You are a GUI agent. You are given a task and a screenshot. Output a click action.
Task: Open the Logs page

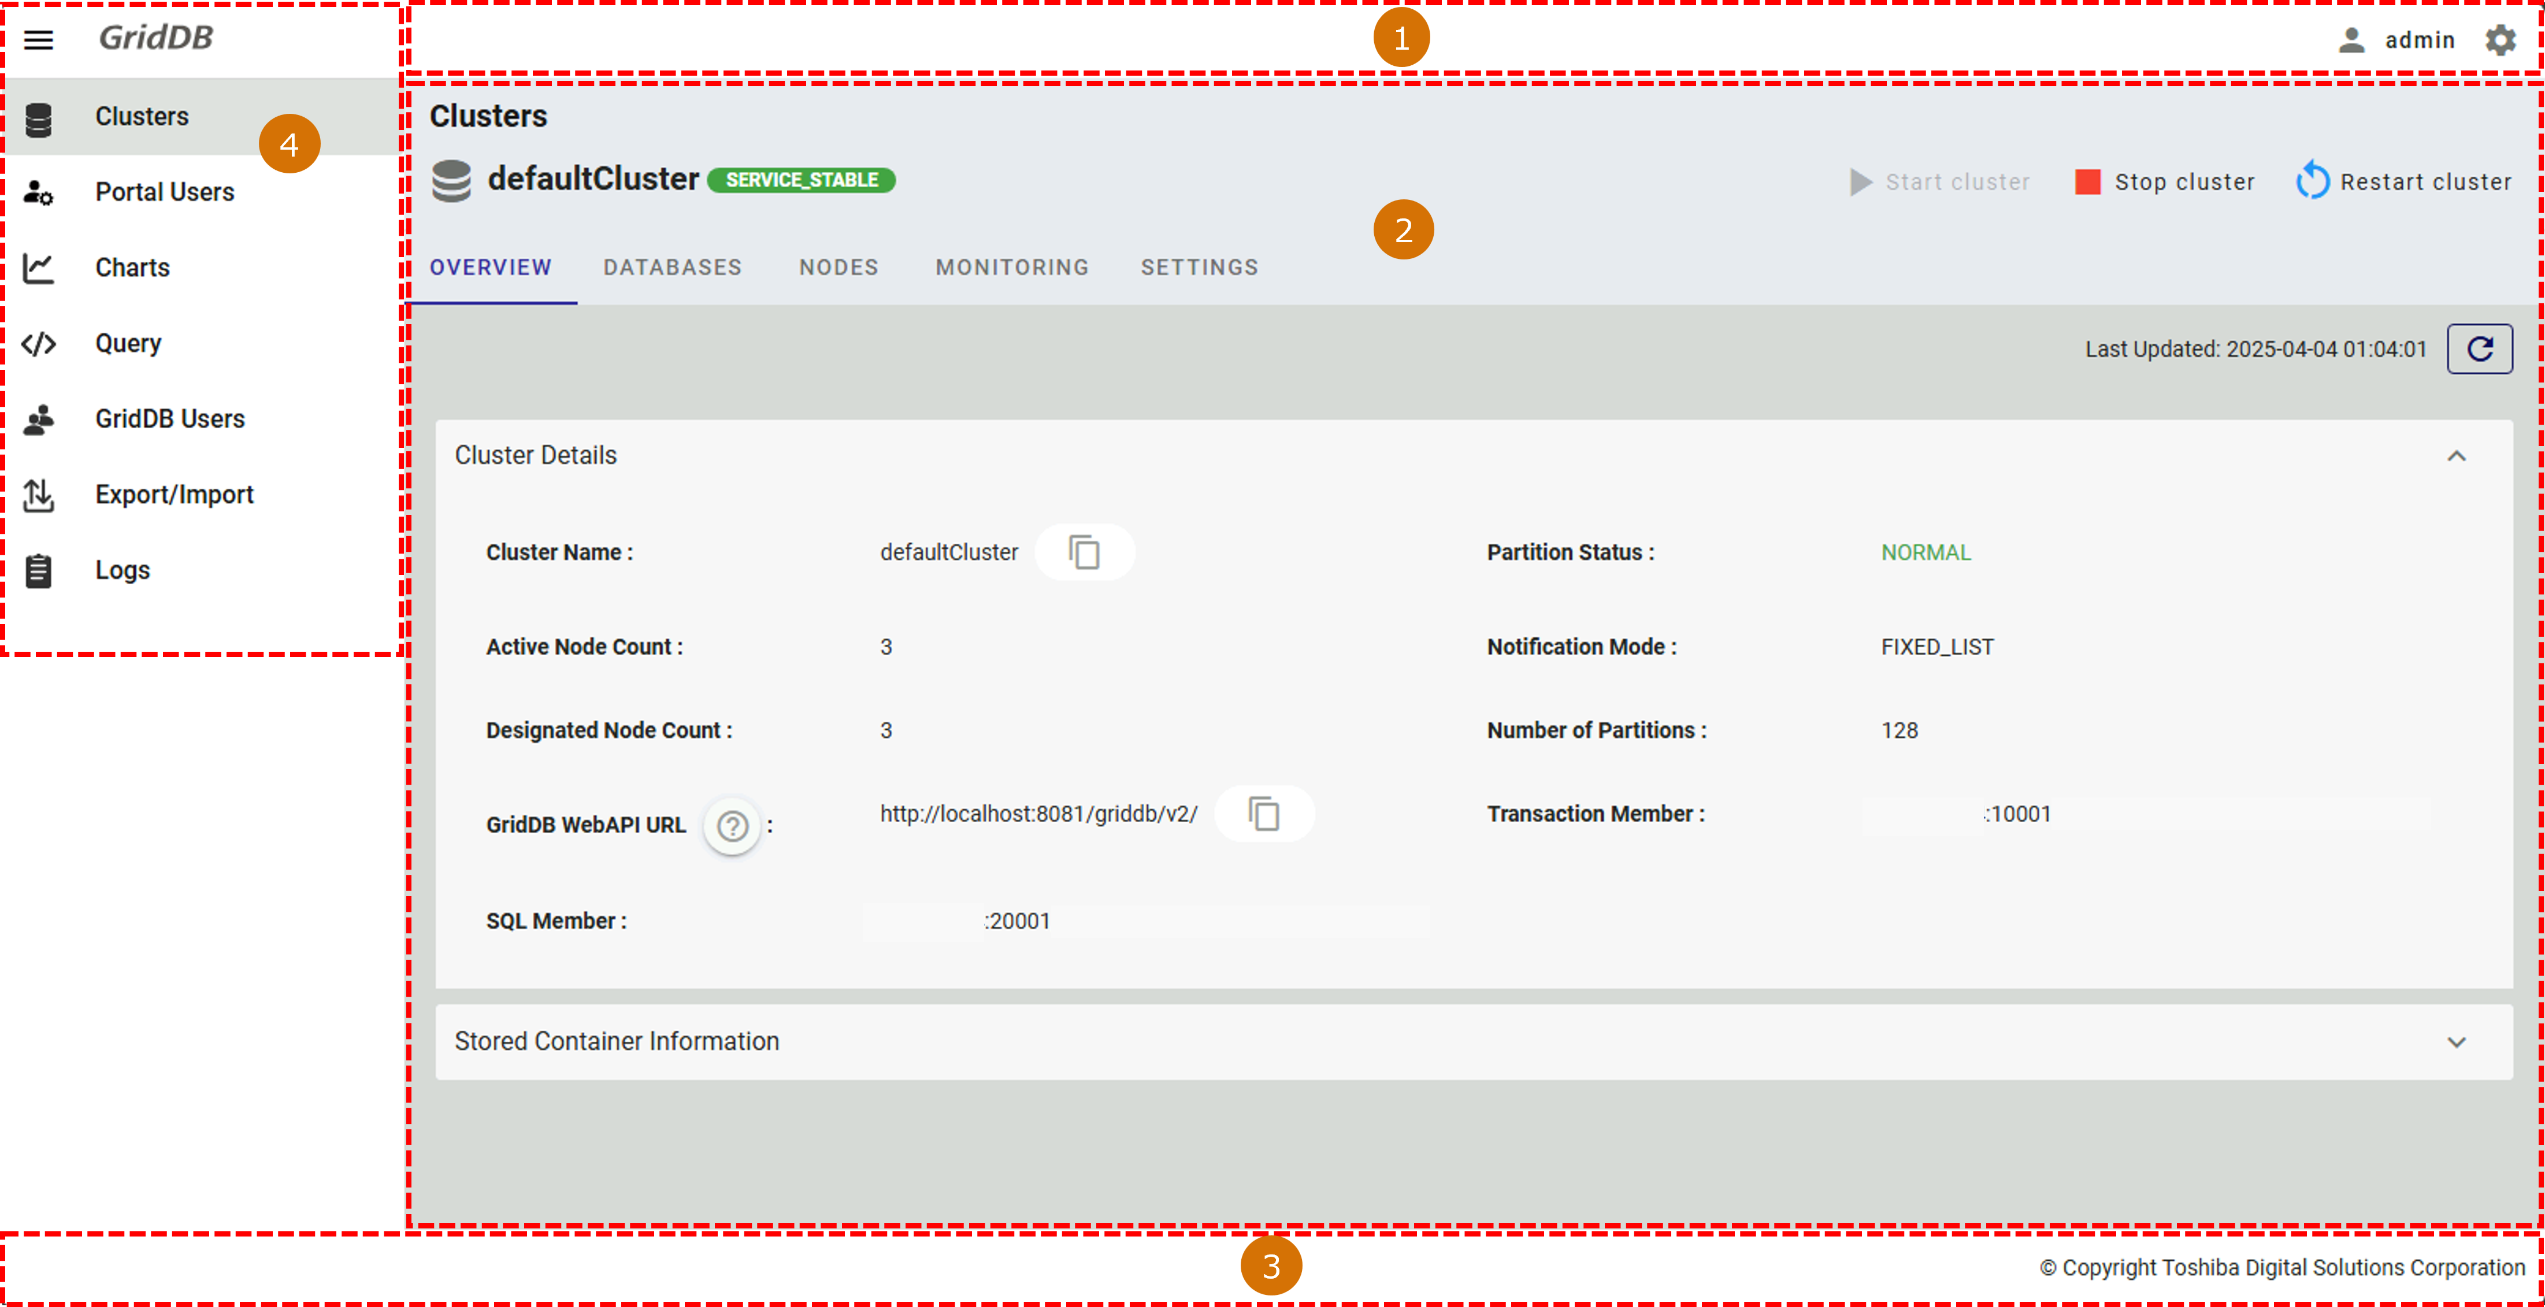[x=123, y=570]
